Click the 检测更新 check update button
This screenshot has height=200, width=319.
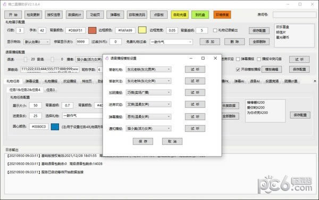33,15
